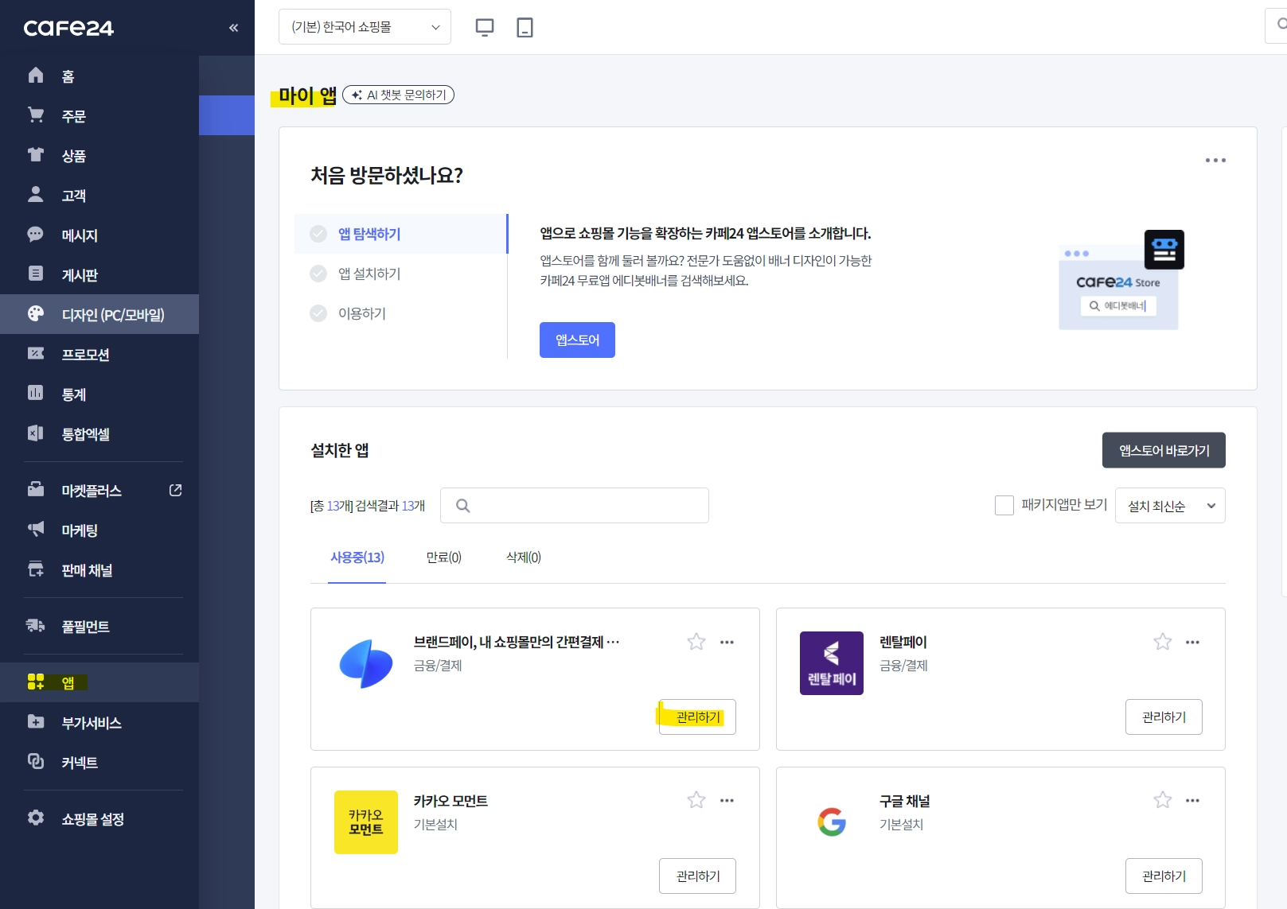Click the blue 앱스토어 button
This screenshot has width=1287, height=909.
[577, 340]
